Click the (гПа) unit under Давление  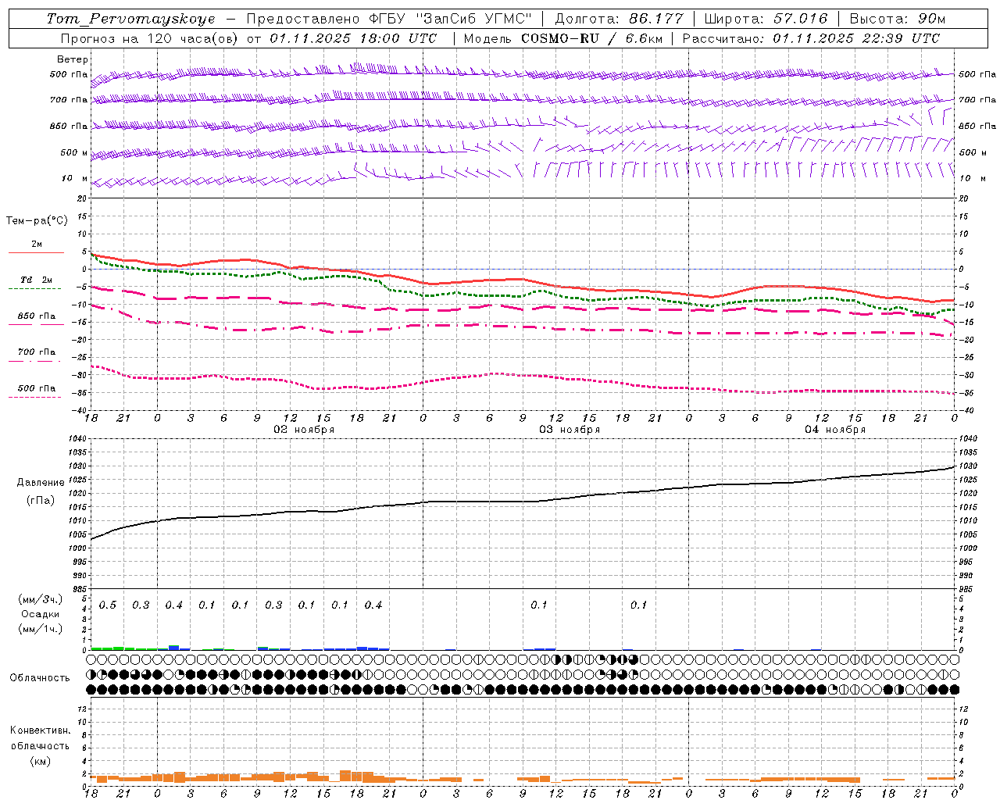(41, 500)
